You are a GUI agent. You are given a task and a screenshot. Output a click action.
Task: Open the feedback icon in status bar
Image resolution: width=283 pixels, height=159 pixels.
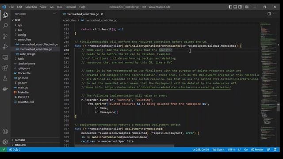pyautogui.click(x=268, y=150)
